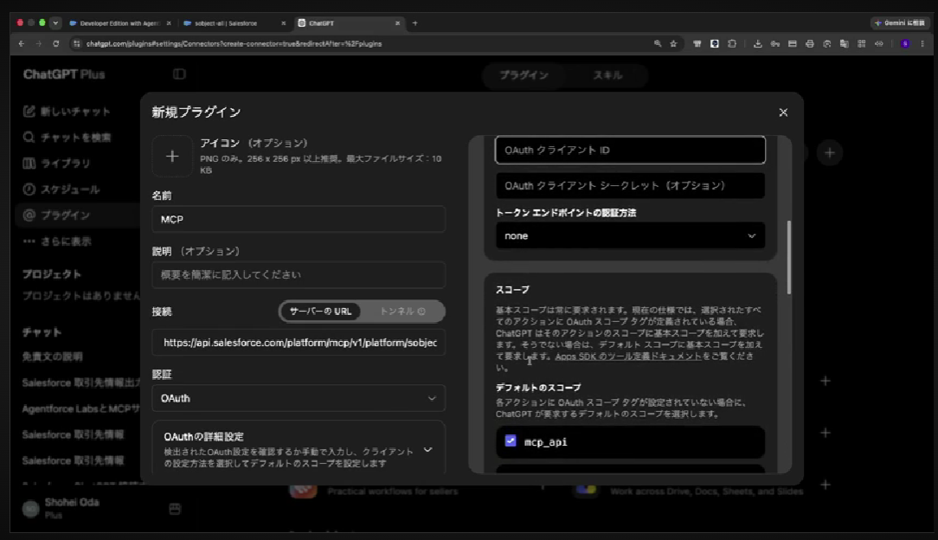Reload the current page
The width and height of the screenshot is (938, 540).
[x=55, y=43]
